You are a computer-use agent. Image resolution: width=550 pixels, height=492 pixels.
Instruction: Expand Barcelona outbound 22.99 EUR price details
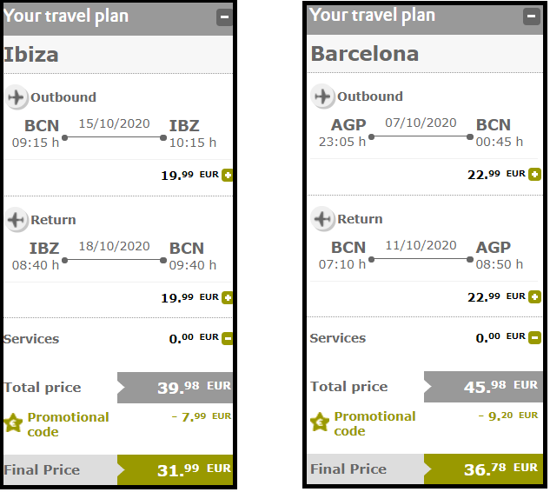click(x=534, y=174)
